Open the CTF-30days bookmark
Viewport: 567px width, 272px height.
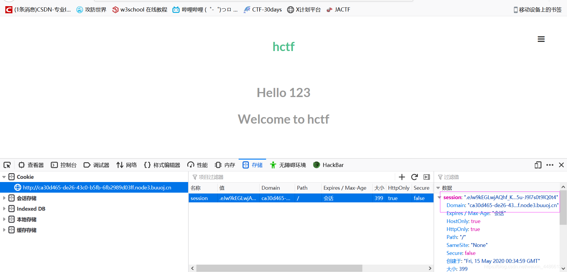pyautogui.click(x=263, y=10)
